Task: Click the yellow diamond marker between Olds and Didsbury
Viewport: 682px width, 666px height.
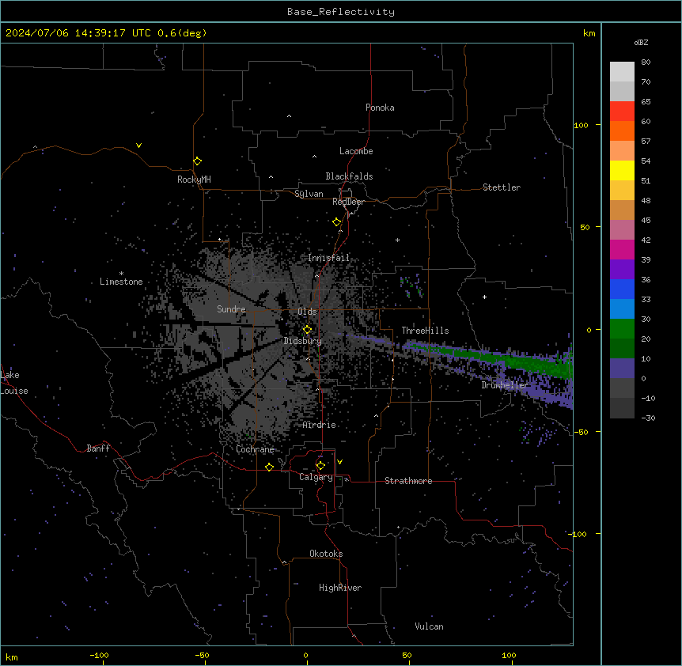Action: [x=307, y=330]
